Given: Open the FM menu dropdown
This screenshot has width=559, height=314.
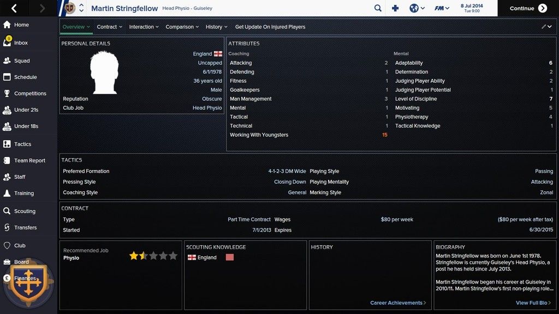Looking at the screenshot, I should tap(442, 8).
